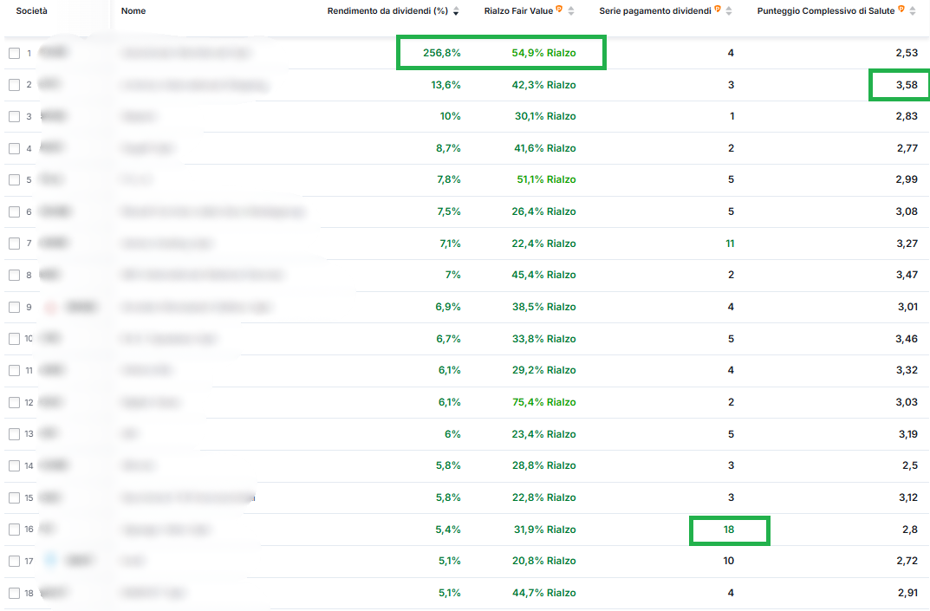This screenshot has height=611, width=930.
Task: Click the blue icon in row 17
Action: (x=49, y=561)
